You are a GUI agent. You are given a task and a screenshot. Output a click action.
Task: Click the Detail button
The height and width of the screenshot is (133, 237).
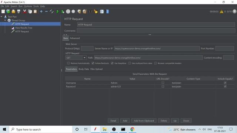tap(113, 121)
